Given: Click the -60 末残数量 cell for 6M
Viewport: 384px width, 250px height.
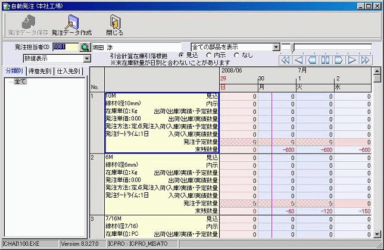Looking at the screenshot, I should (277, 211).
